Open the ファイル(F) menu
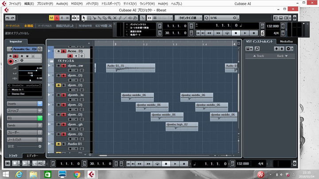 (15, 4)
